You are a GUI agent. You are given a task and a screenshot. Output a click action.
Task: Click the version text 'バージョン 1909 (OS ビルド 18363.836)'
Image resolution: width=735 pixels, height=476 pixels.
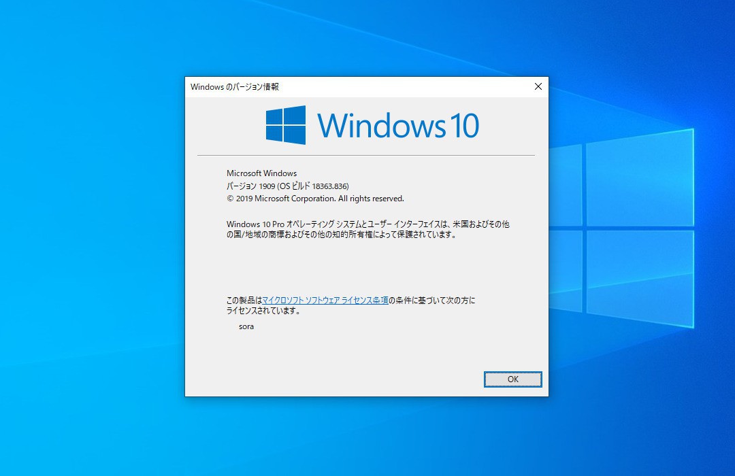pyautogui.click(x=288, y=186)
